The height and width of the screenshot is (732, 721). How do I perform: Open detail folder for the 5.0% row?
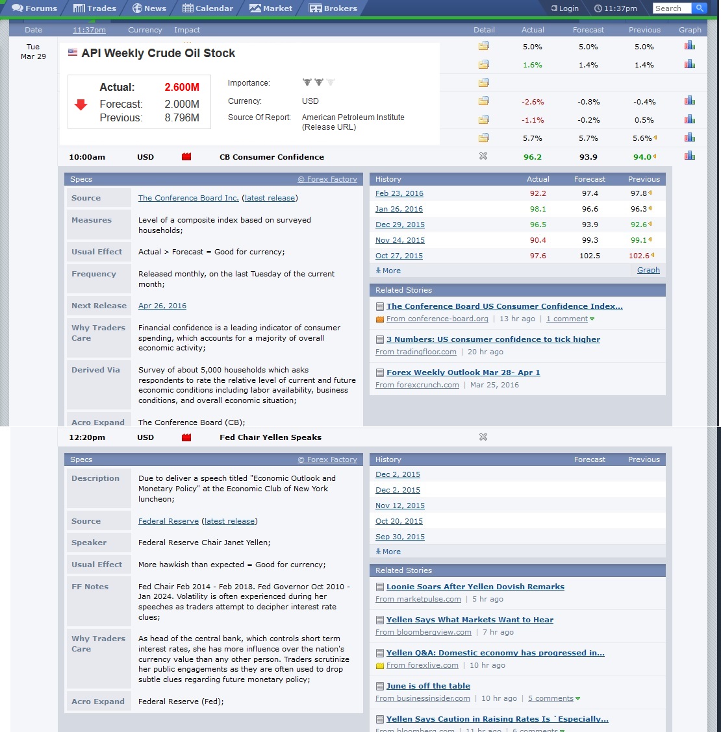click(484, 45)
